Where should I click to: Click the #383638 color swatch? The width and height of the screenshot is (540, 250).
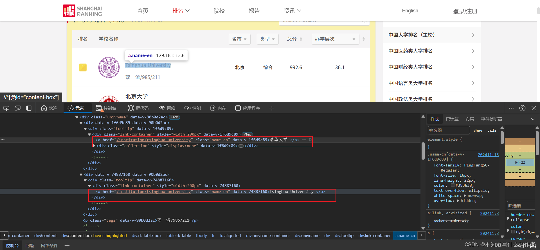point(453,185)
